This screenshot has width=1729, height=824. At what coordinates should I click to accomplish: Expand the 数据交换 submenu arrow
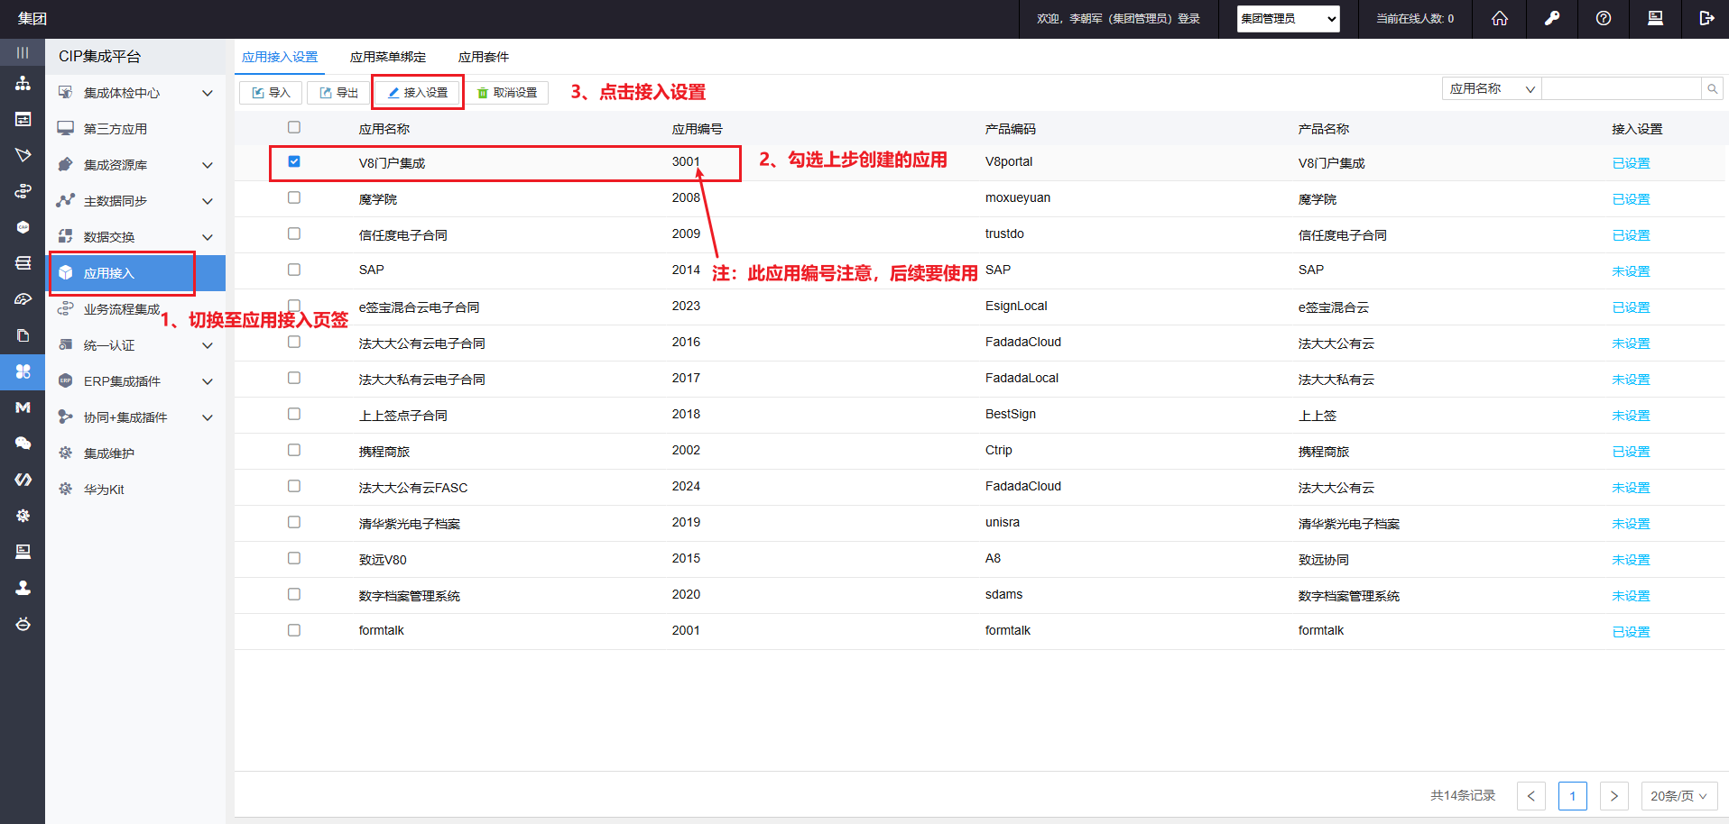[208, 237]
